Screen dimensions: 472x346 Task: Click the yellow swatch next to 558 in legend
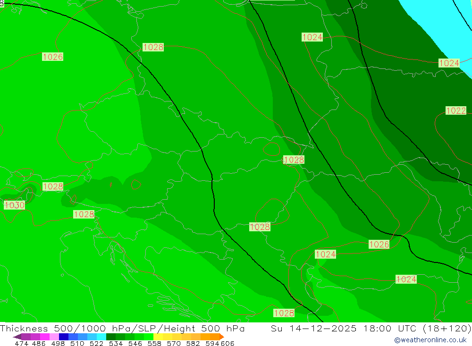[x=158, y=337]
